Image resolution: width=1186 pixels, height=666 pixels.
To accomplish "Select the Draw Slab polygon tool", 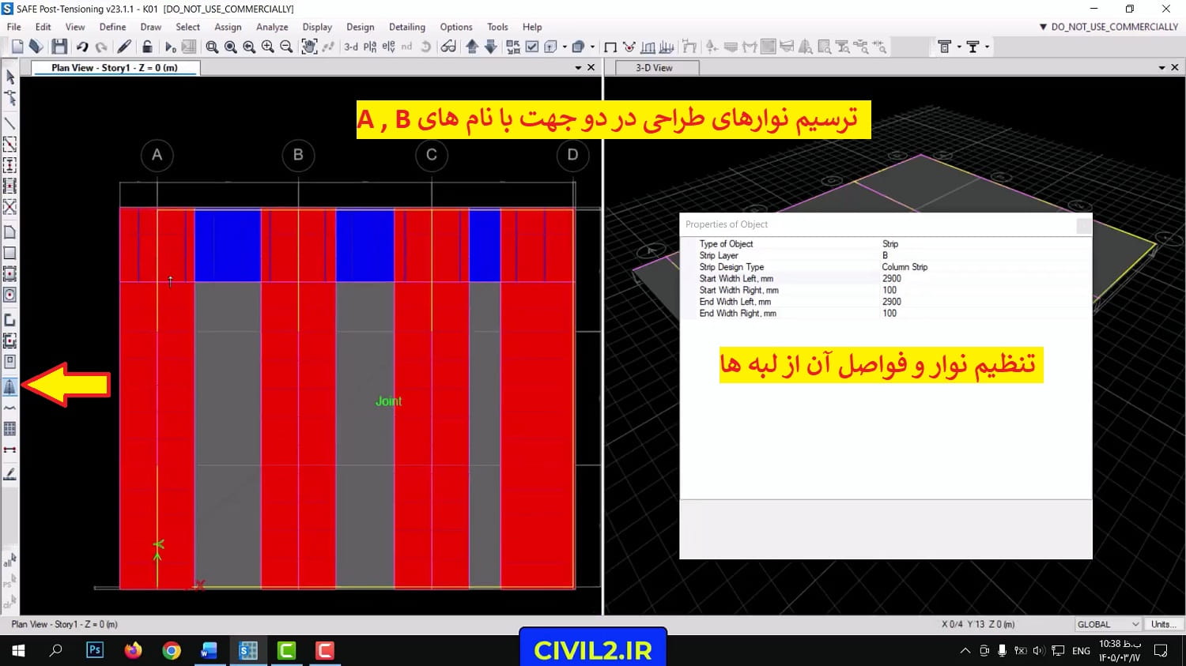I will point(10,232).
